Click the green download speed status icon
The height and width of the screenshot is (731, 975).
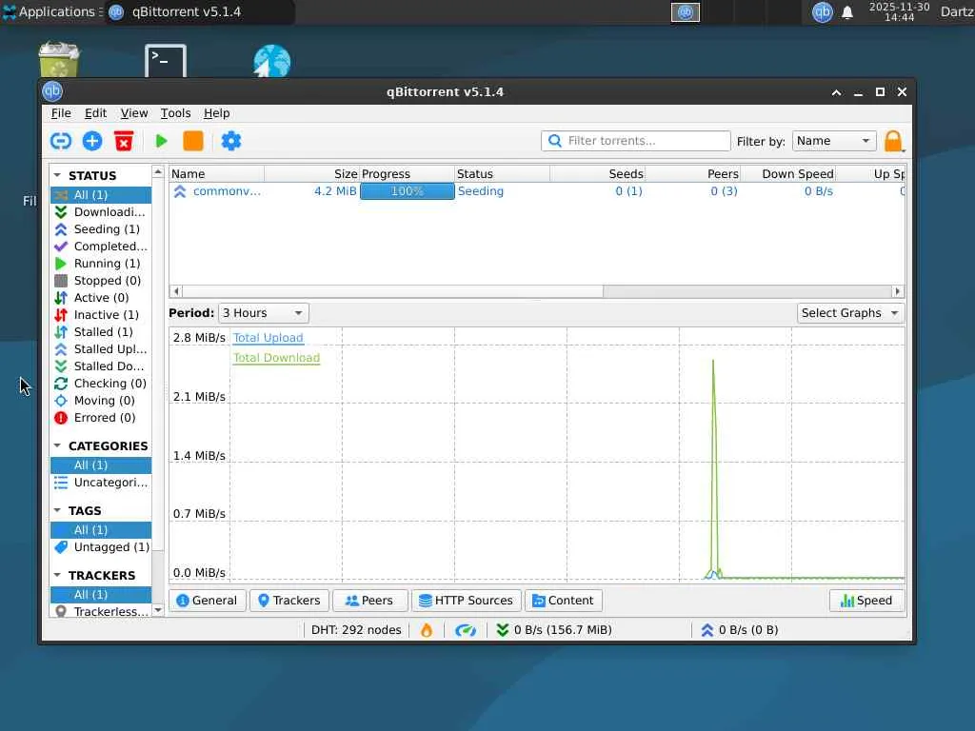(503, 630)
